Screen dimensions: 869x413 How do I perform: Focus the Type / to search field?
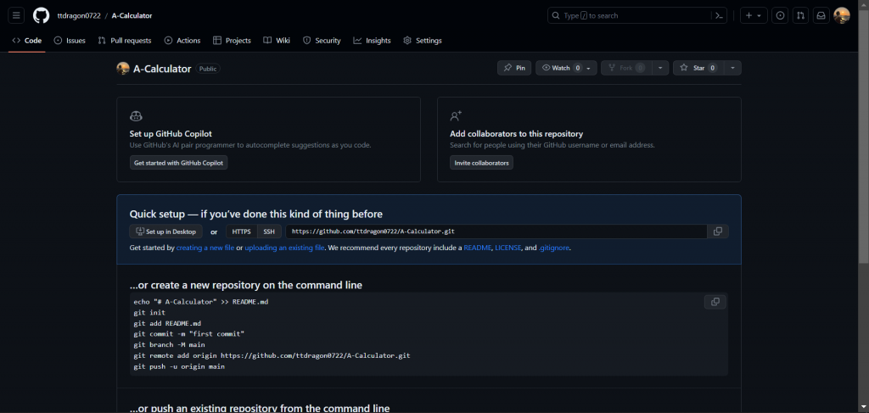pos(631,15)
